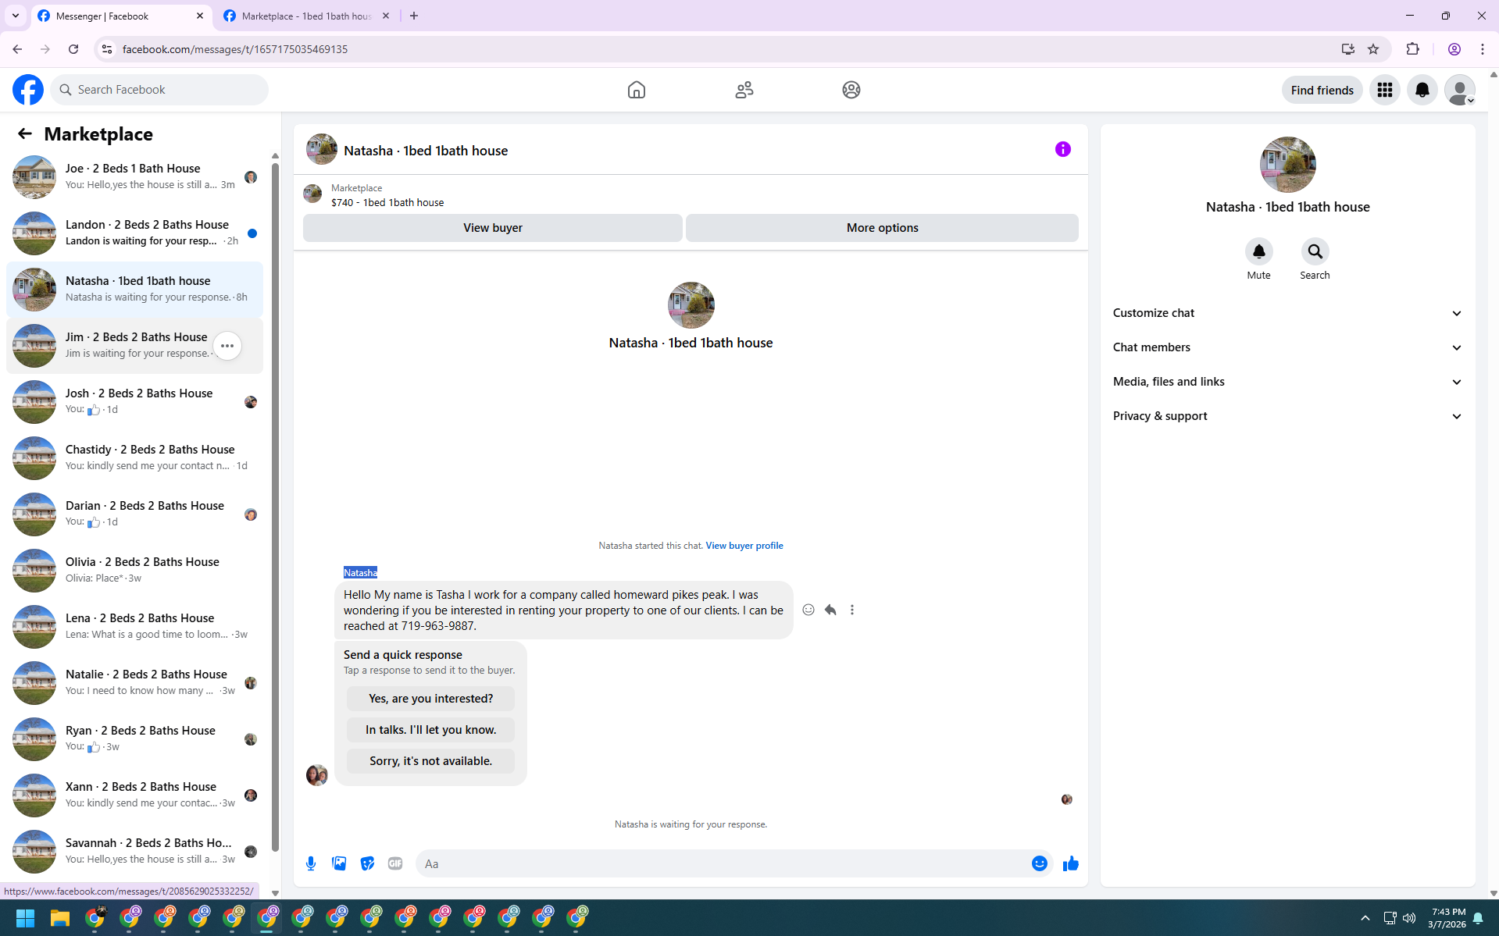
Task: Bookmark this page with the star
Action: click(1373, 49)
